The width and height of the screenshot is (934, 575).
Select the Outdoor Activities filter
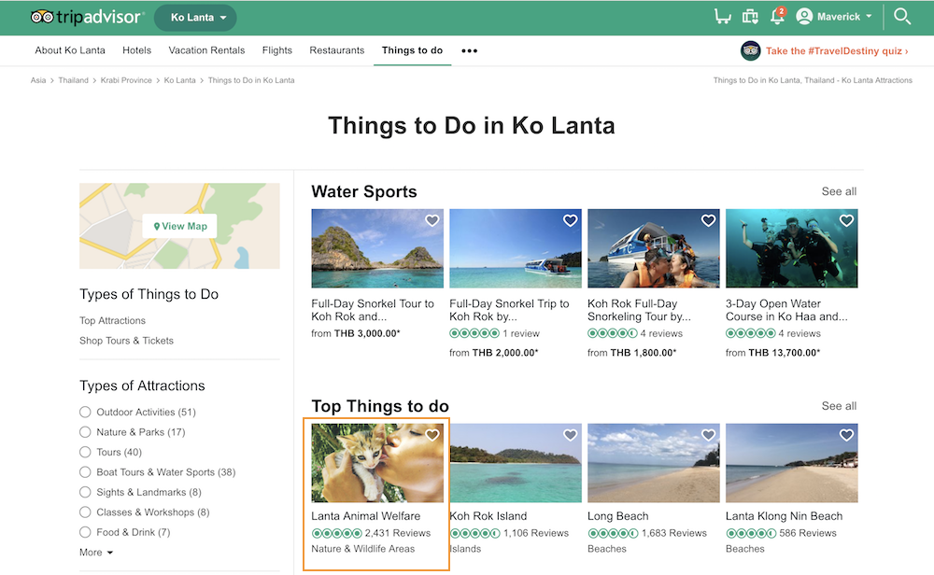coord(86,412)
